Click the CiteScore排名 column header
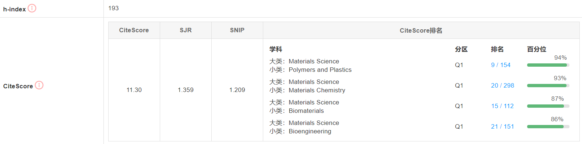 [421, 30]
